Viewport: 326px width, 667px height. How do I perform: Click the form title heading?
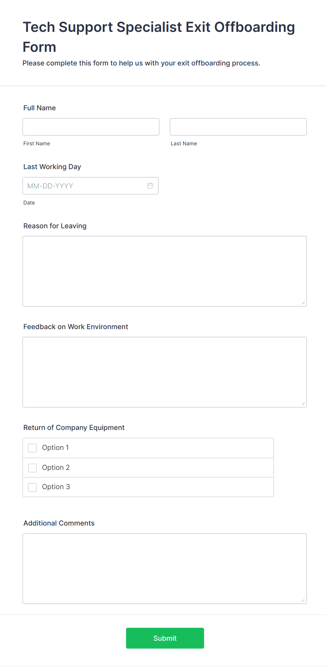point(159,37)
